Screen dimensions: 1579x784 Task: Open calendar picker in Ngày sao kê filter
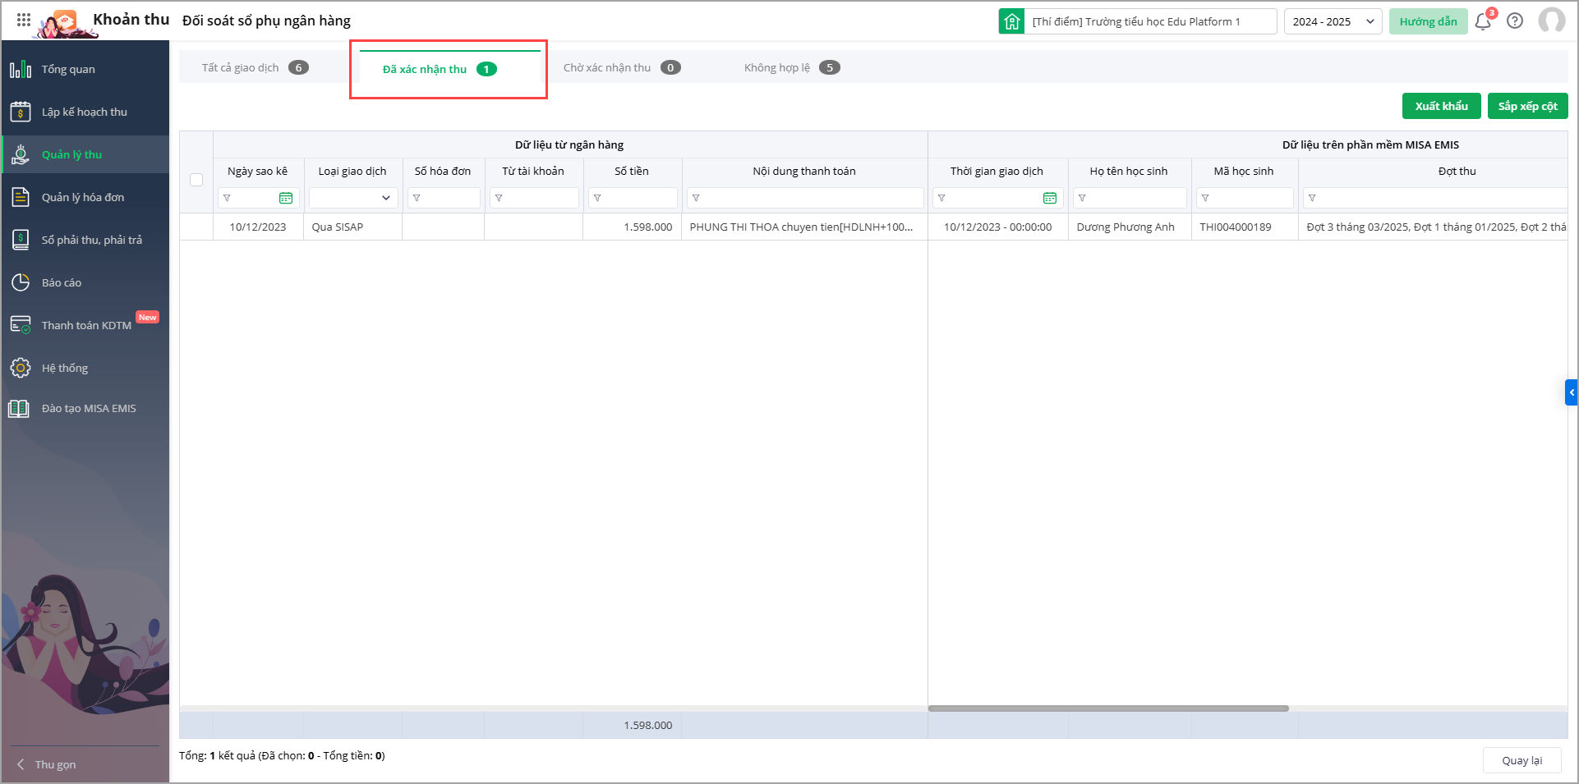286,198
